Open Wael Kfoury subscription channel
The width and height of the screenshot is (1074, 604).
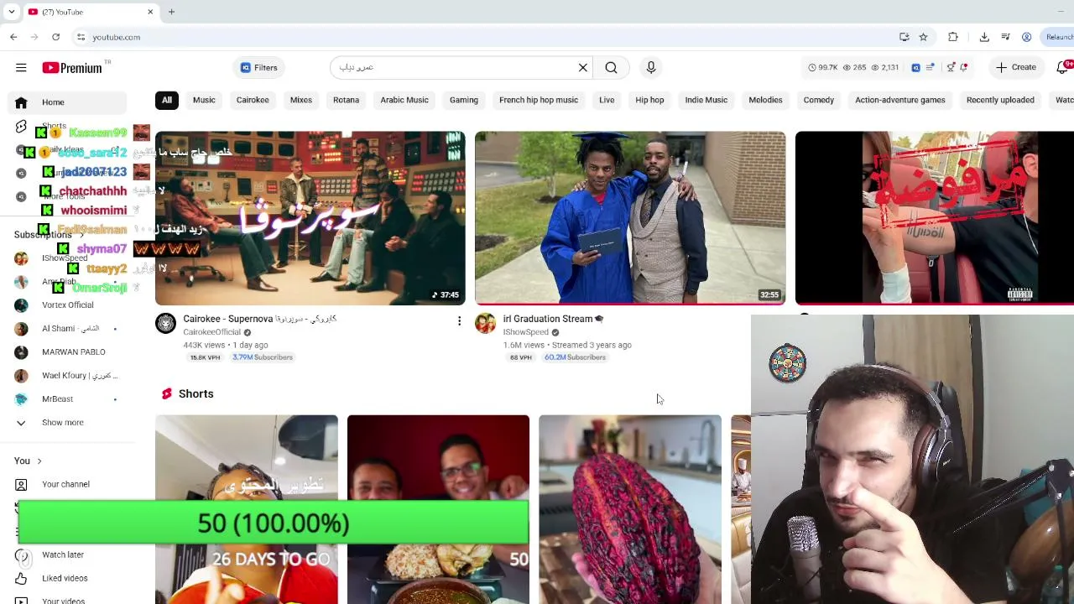(x=68, y=376)
